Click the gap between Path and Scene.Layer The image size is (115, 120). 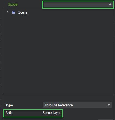(27, 113)
